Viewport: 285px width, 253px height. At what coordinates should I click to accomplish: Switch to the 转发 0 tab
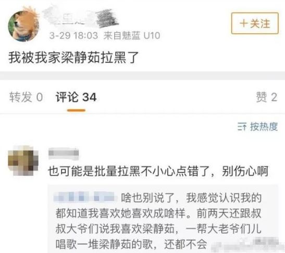26,97
